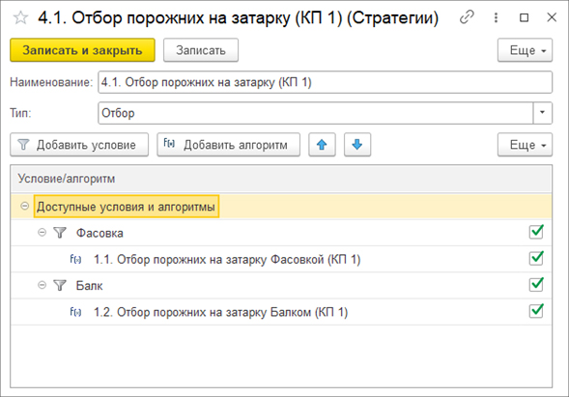Click the Добавить алгоритм button
569x397 pixels.
(229, 145)
